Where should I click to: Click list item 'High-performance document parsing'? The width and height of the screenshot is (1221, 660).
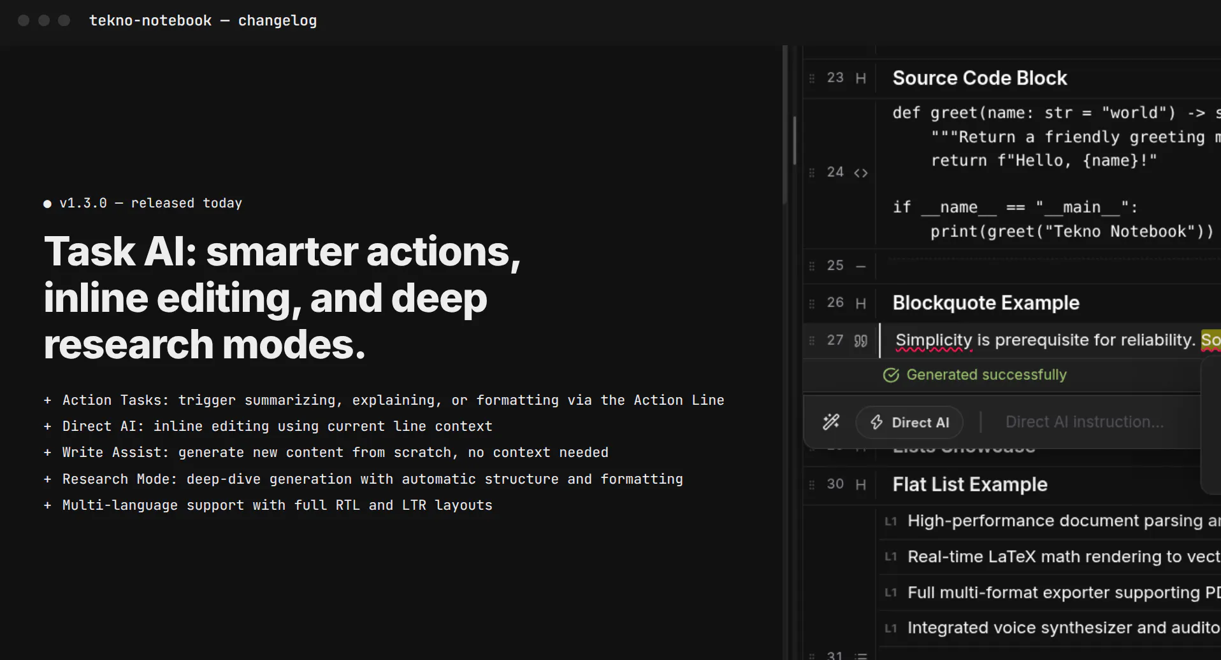click(1064, 521)
